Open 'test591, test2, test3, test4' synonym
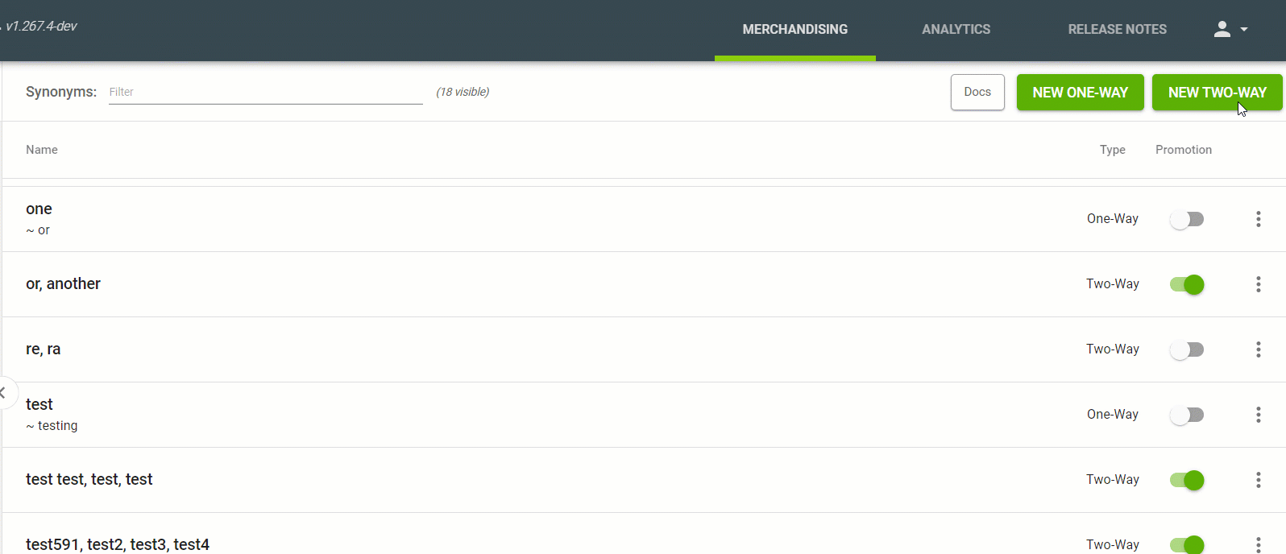 (x=118, y=544)
